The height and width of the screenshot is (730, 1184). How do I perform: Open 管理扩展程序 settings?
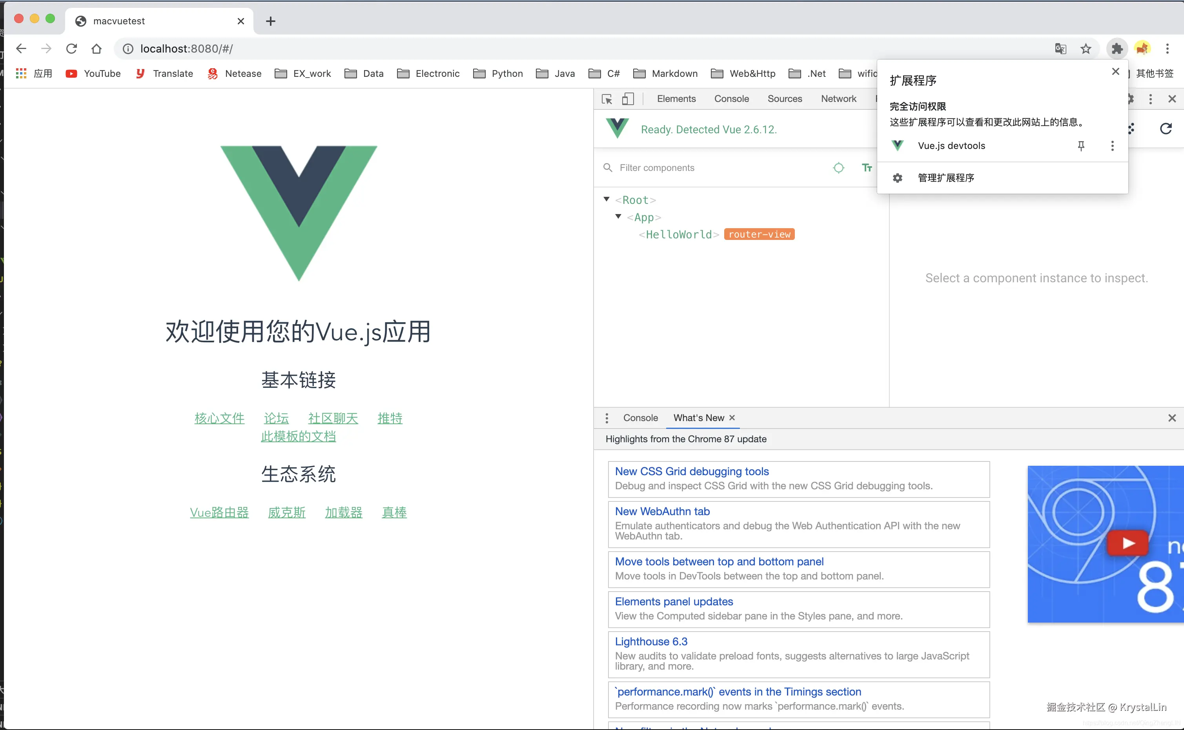945,177
